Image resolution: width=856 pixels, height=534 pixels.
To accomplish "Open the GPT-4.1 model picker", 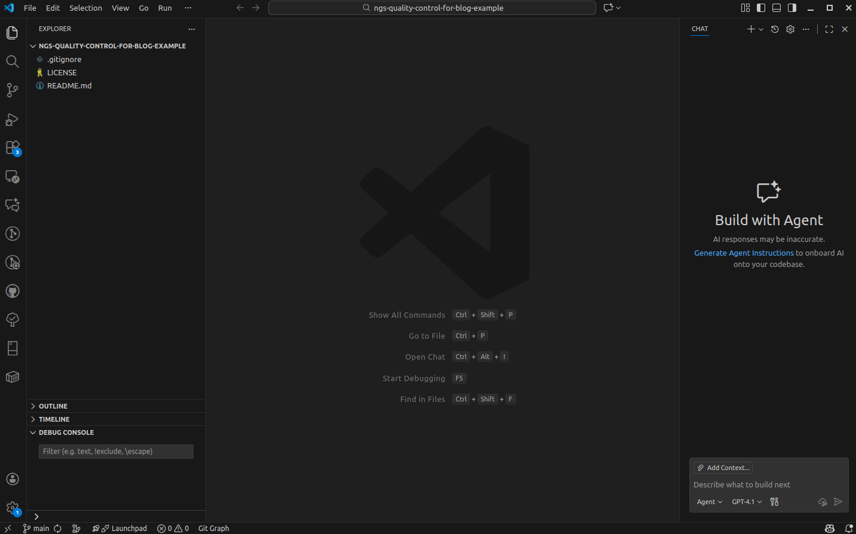I will [746, 502].
